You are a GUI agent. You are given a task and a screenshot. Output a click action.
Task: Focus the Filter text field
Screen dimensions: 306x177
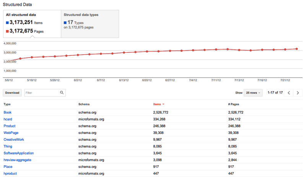[42, 93]
